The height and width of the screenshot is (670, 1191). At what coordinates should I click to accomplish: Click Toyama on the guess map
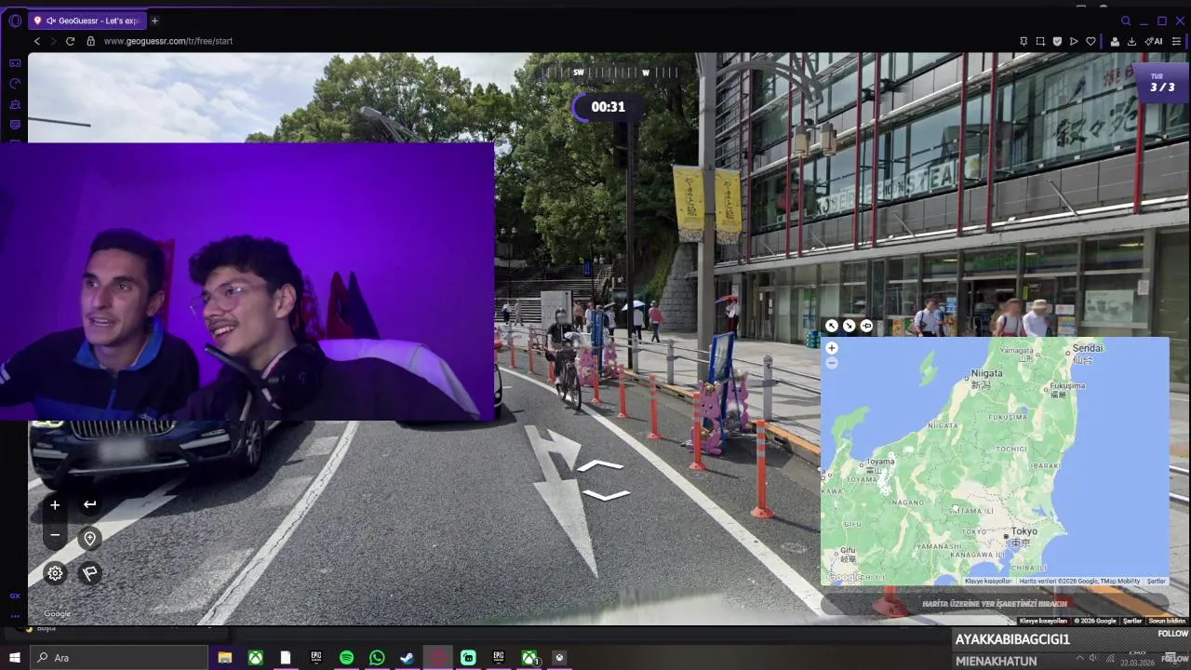pyautogui.click(x=880, y=462)
